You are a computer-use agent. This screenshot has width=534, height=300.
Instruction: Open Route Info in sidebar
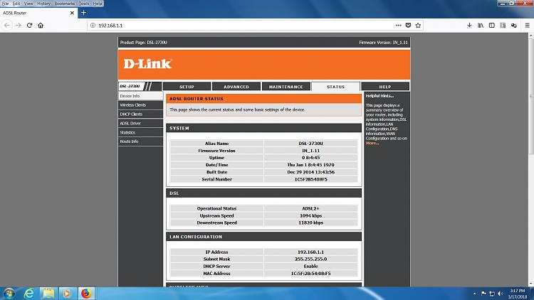point(140,141)
